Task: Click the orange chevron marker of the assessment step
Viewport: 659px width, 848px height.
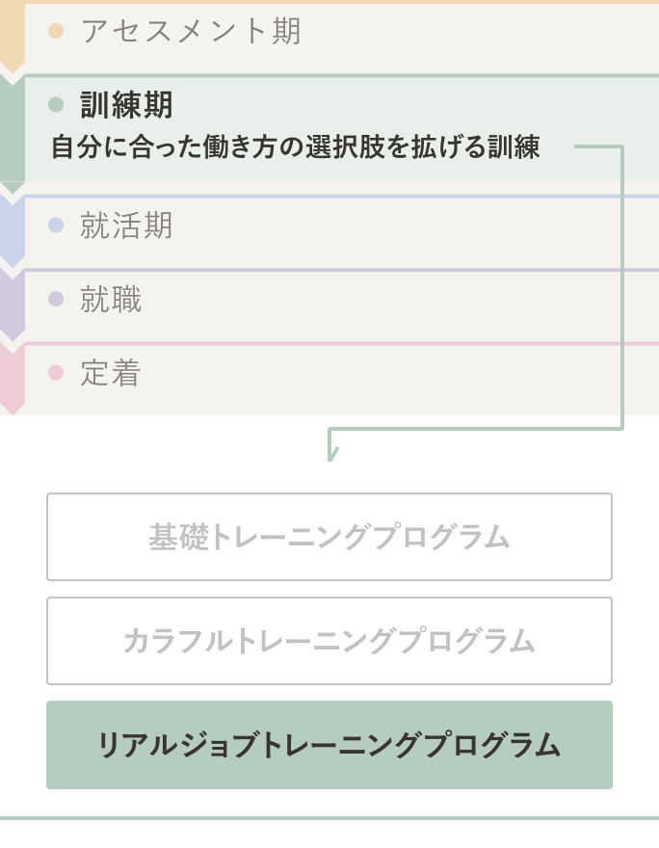Action: click(x=13, y=36)
